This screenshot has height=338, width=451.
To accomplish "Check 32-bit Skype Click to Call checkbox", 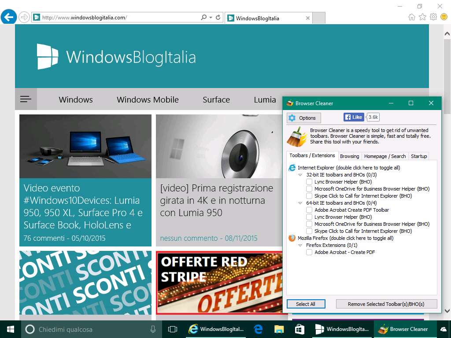I will 309,196.
